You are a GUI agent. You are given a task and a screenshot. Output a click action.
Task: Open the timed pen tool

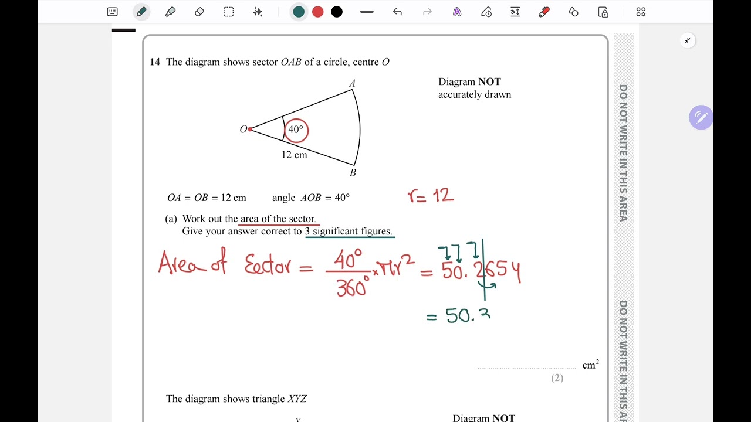click(486, 12)
